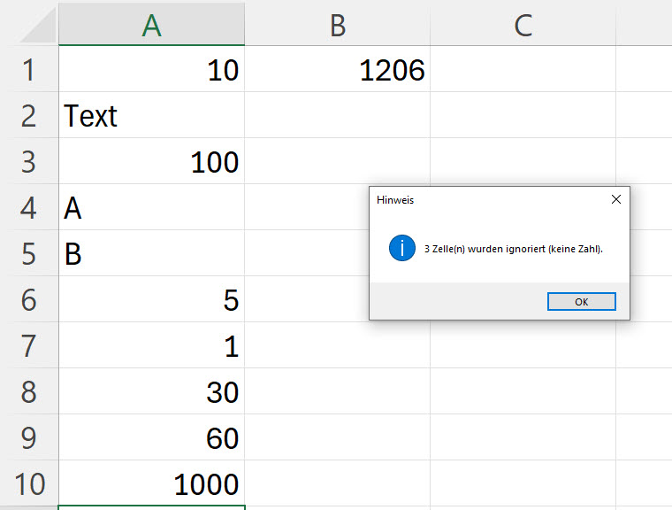
Task: Select cell A8 with value 30
Action: click(151, 392)
